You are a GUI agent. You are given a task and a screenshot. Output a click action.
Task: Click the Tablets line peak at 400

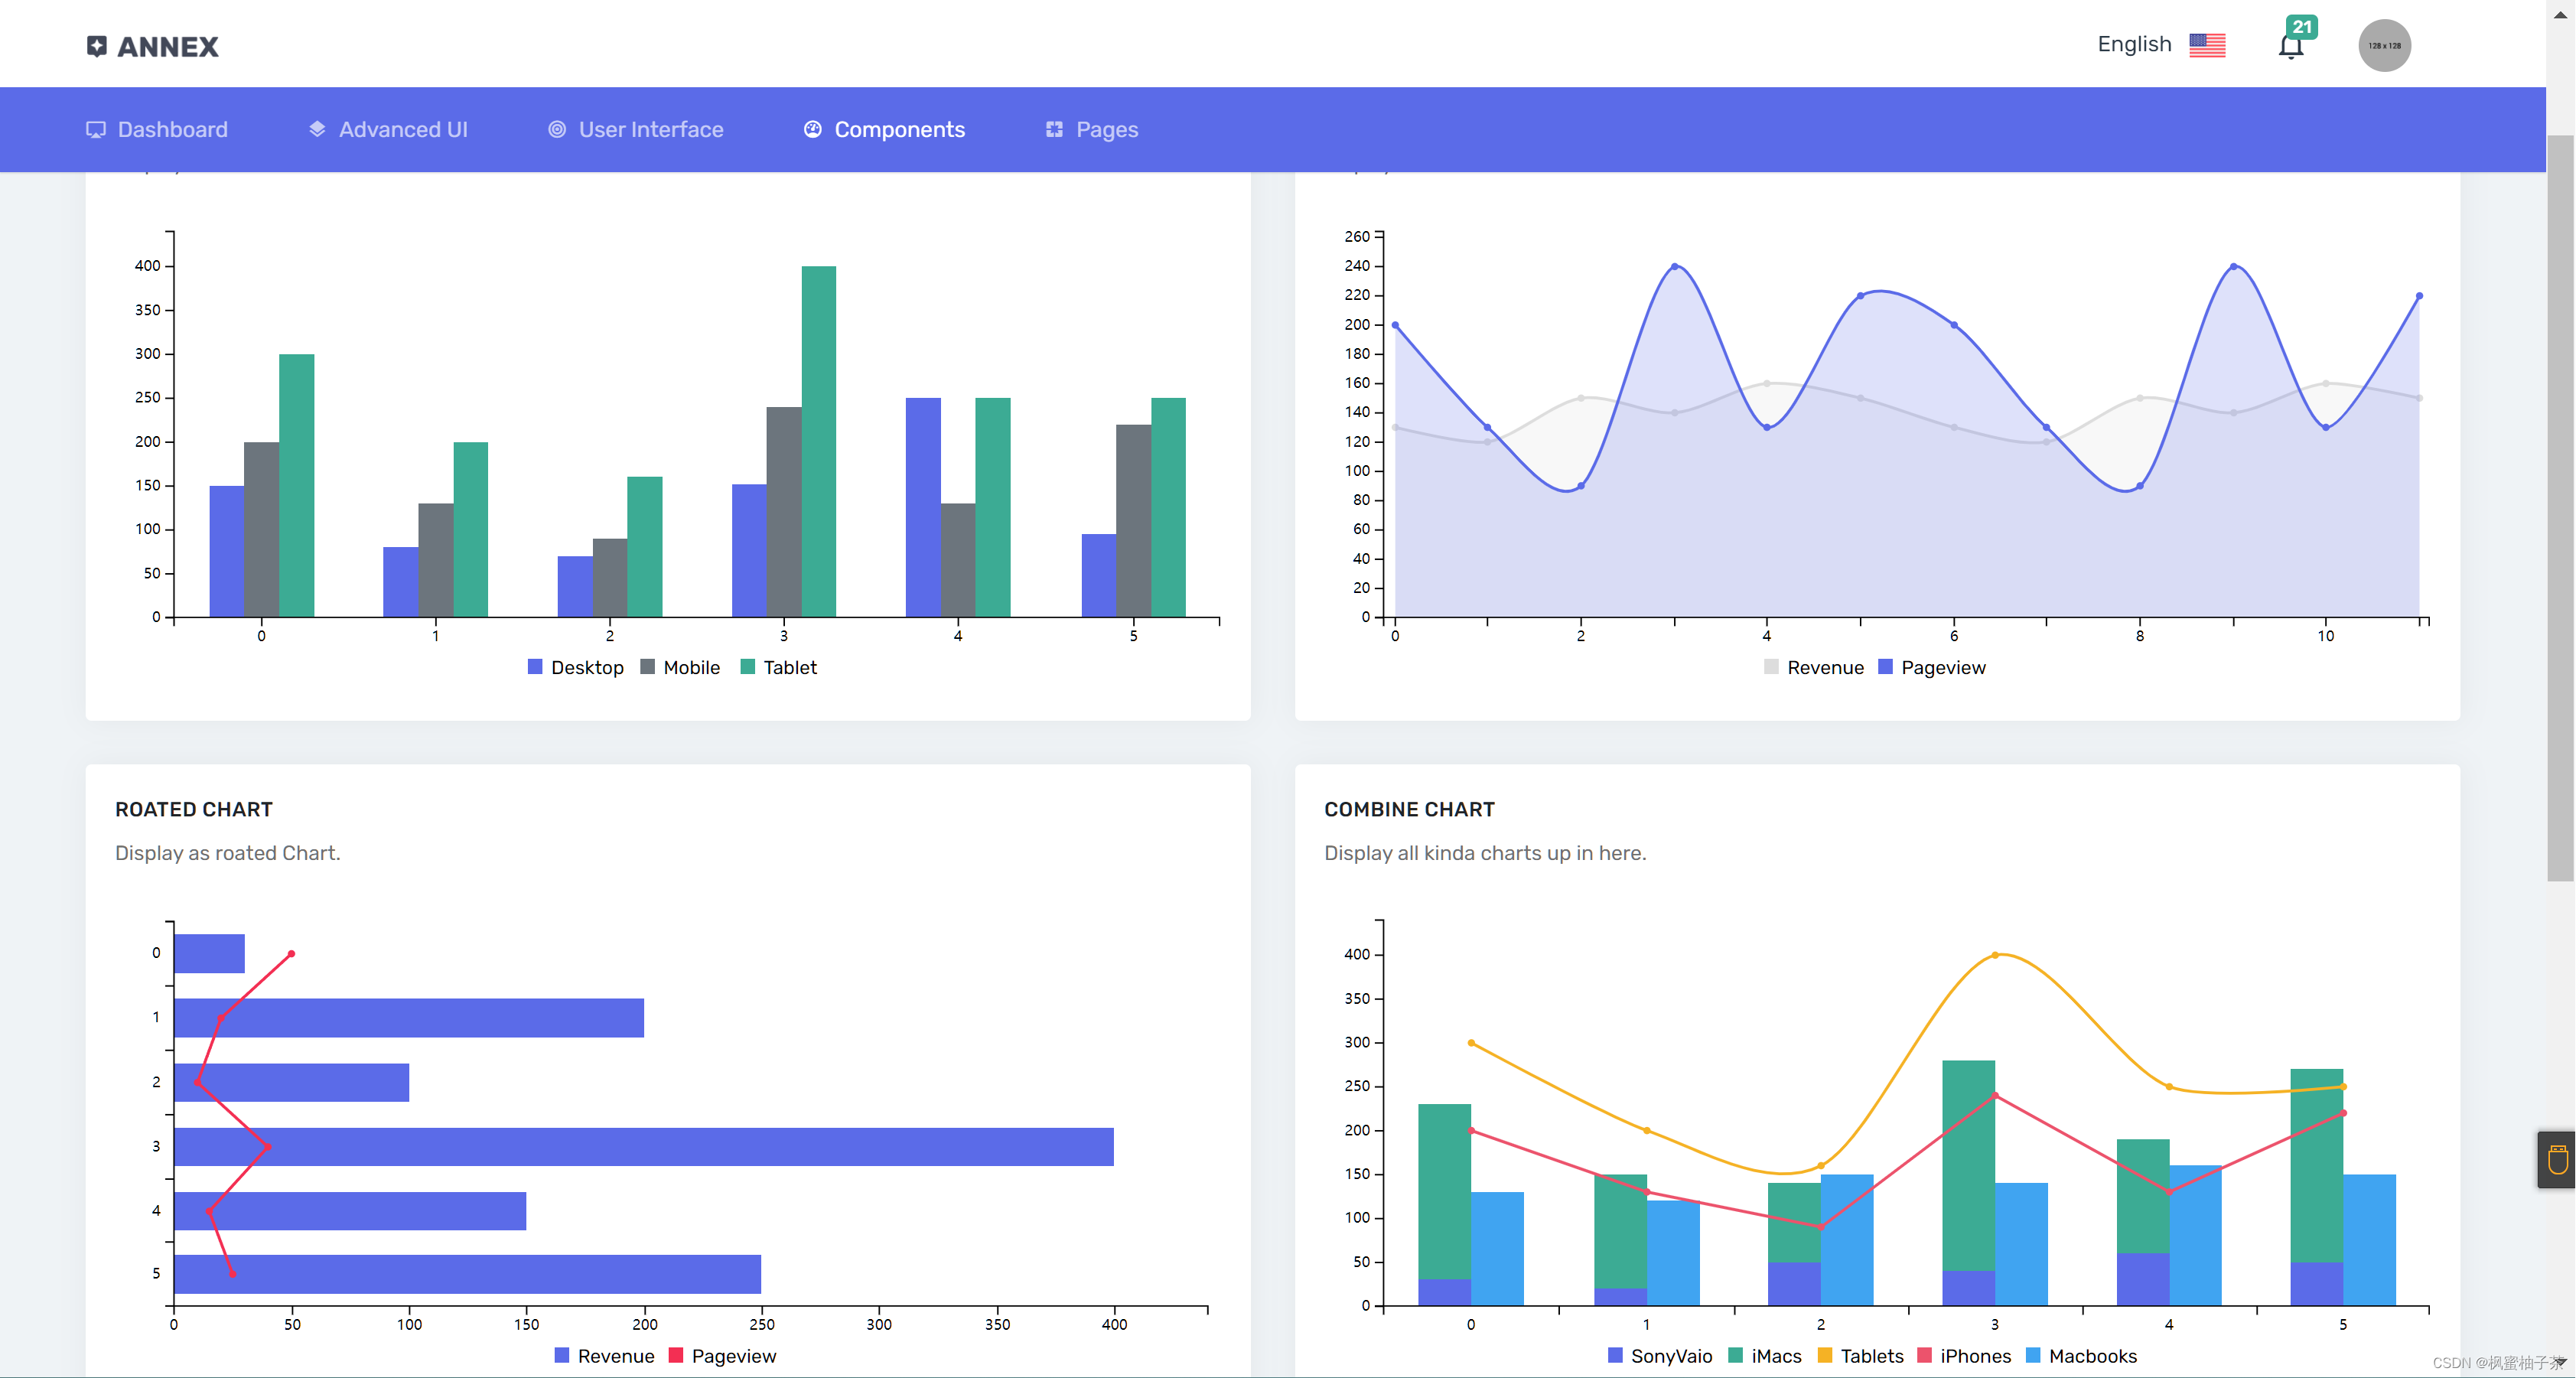1995,955
